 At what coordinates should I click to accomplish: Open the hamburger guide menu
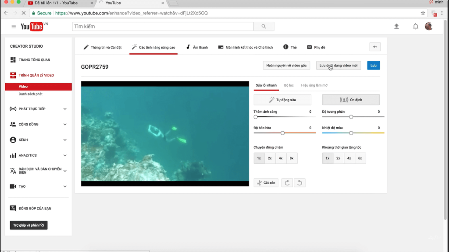[14, 27]
